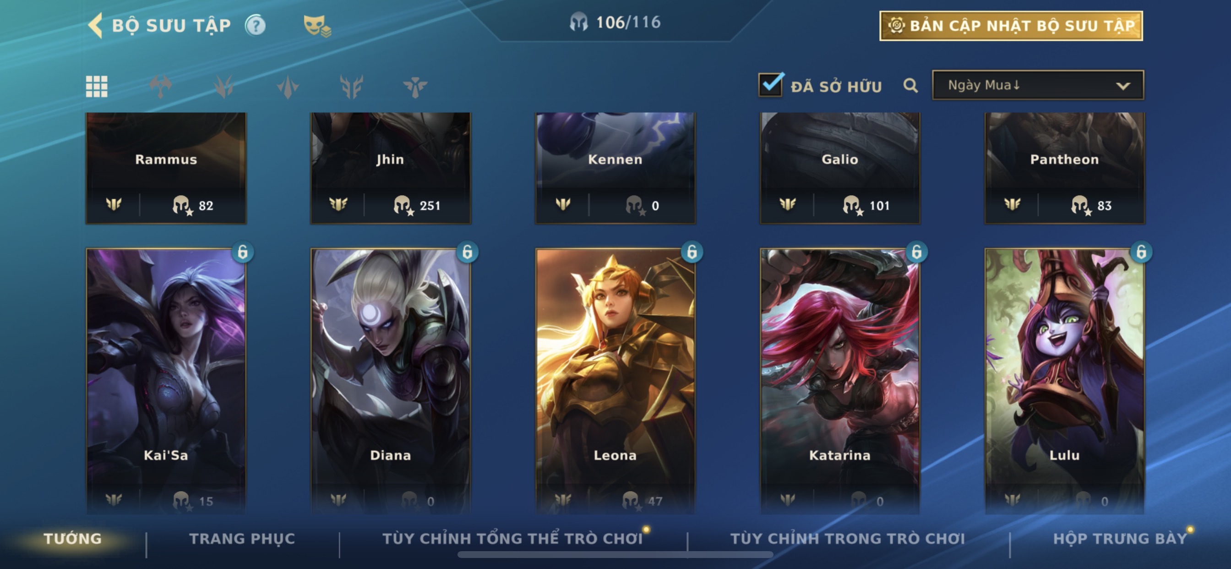
Task: Filter by the second role emblem icon
Action: pyautogui.click(x=223, y=87)
